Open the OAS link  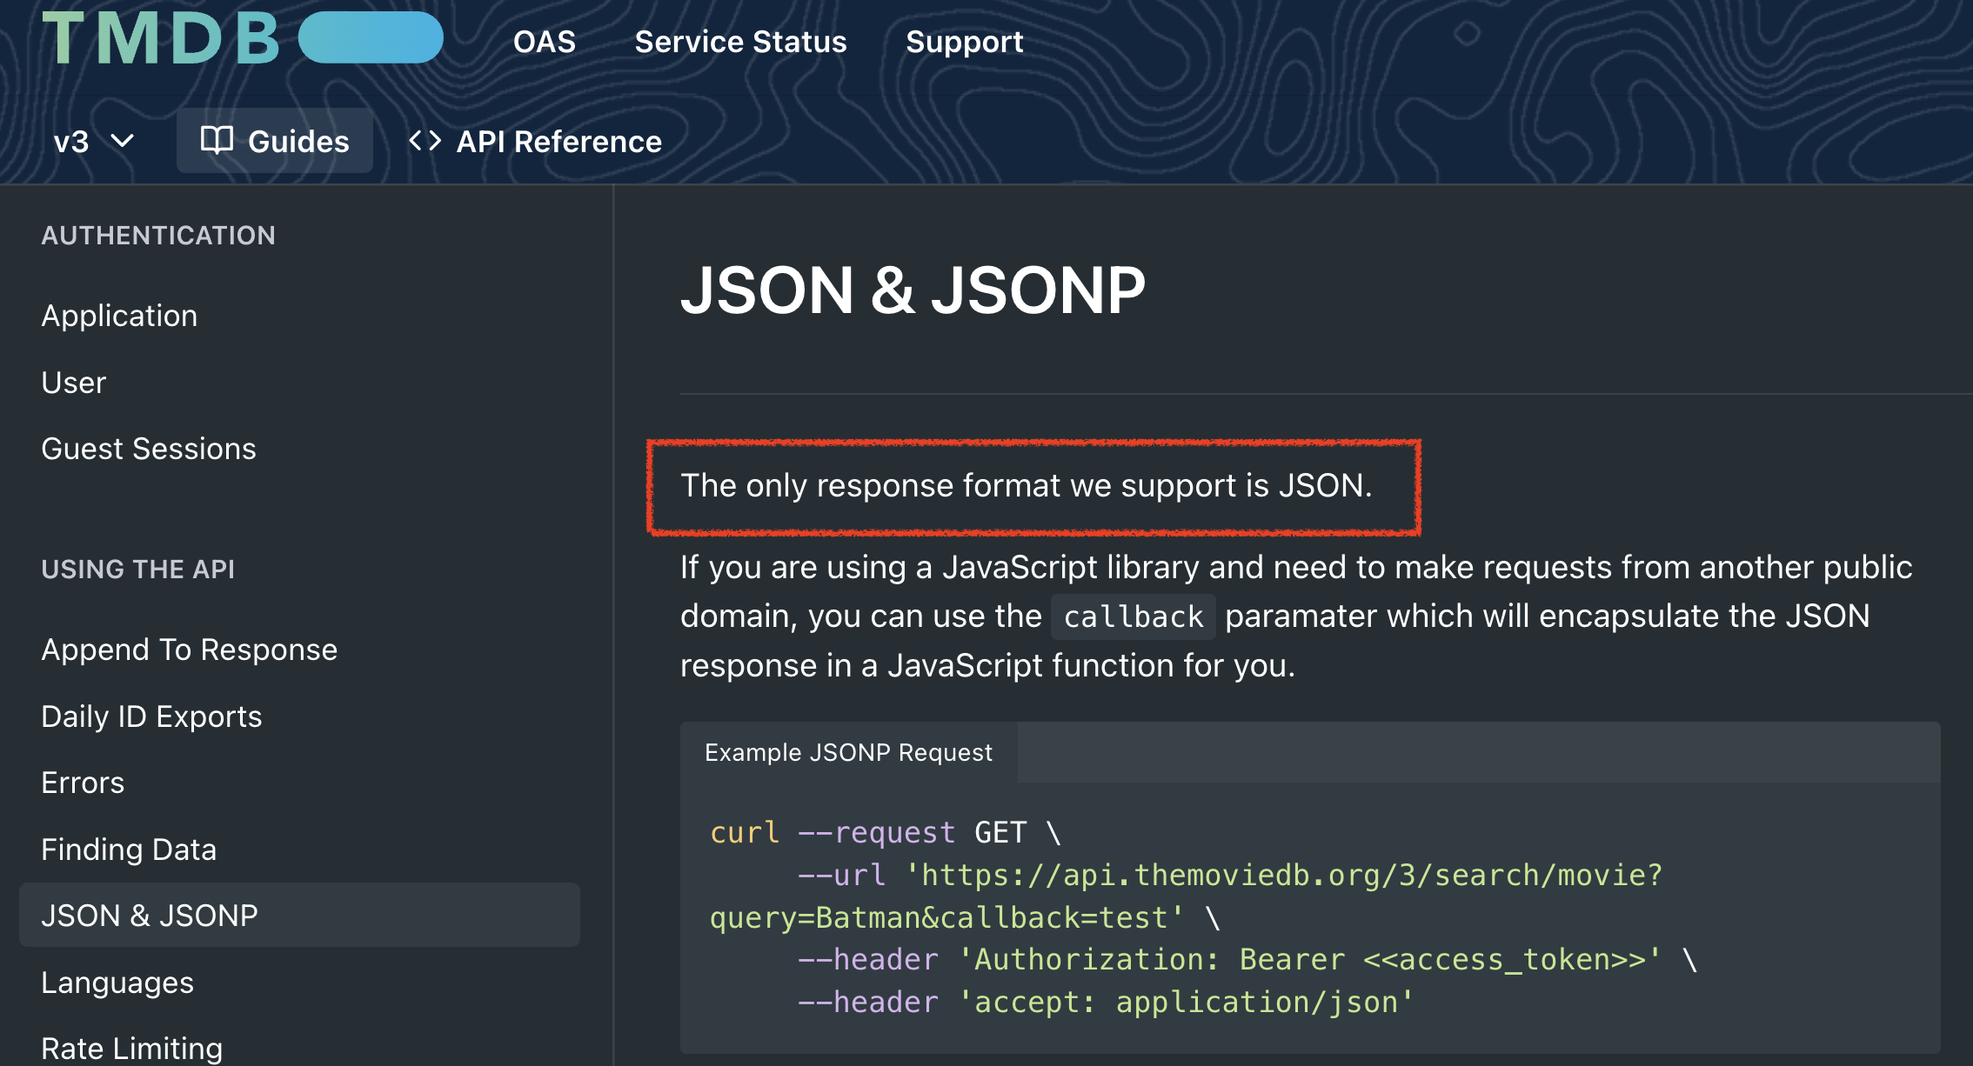(x=544, y=42)
